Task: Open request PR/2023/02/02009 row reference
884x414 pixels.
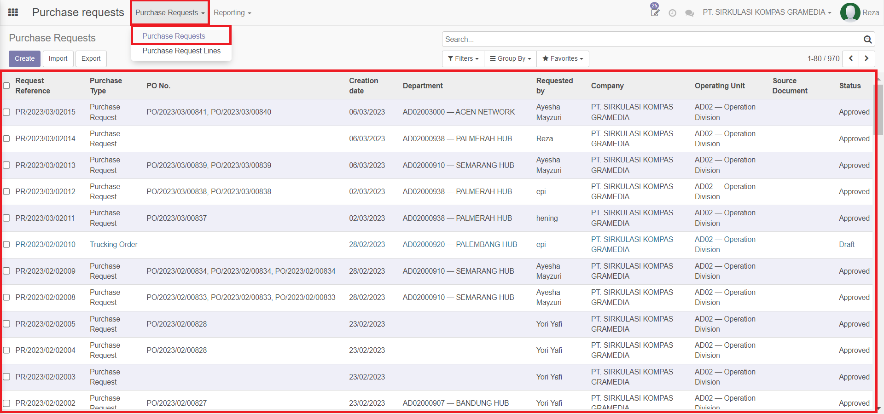Action: click(45, 271)
